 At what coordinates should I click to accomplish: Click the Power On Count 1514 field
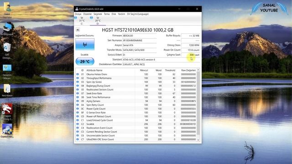point(191,50)
